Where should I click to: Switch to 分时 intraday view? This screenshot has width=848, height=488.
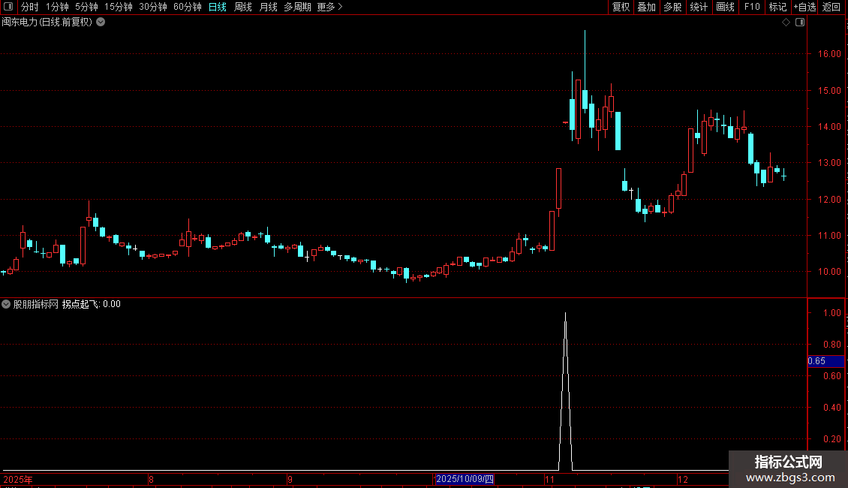coord(30,7)
